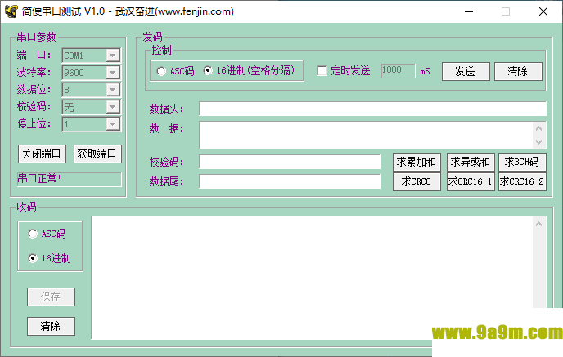The width and height of the screenshot is (563, 357).
Task: Click the 1000 mS interval field
Action: [x=398, y=70]
